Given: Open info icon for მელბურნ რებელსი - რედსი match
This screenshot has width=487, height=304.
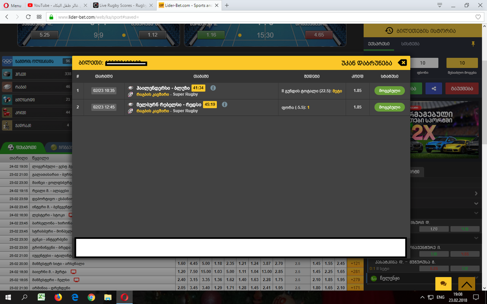Looking at the screenshot, I should point(224,104).
